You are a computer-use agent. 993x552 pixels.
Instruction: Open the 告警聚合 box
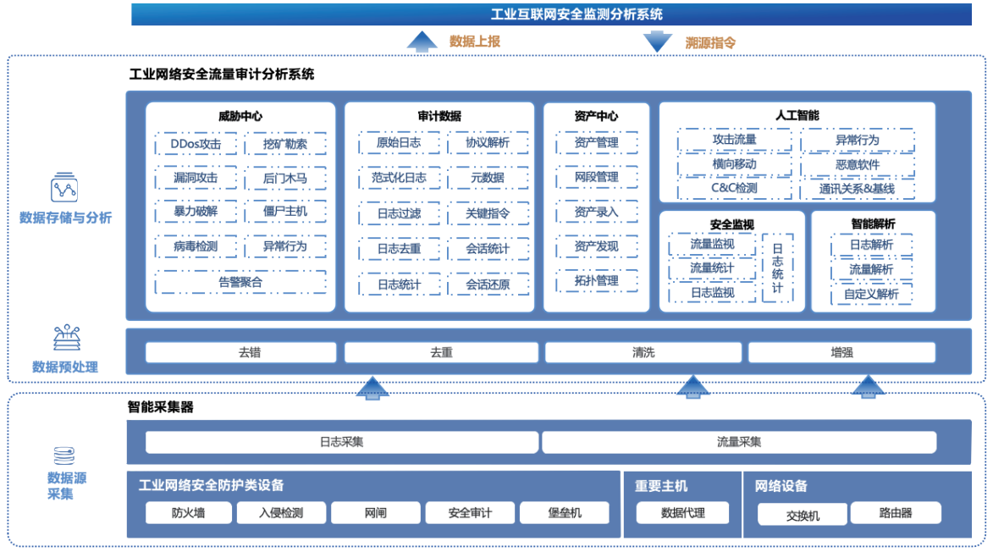pos(240,283)
